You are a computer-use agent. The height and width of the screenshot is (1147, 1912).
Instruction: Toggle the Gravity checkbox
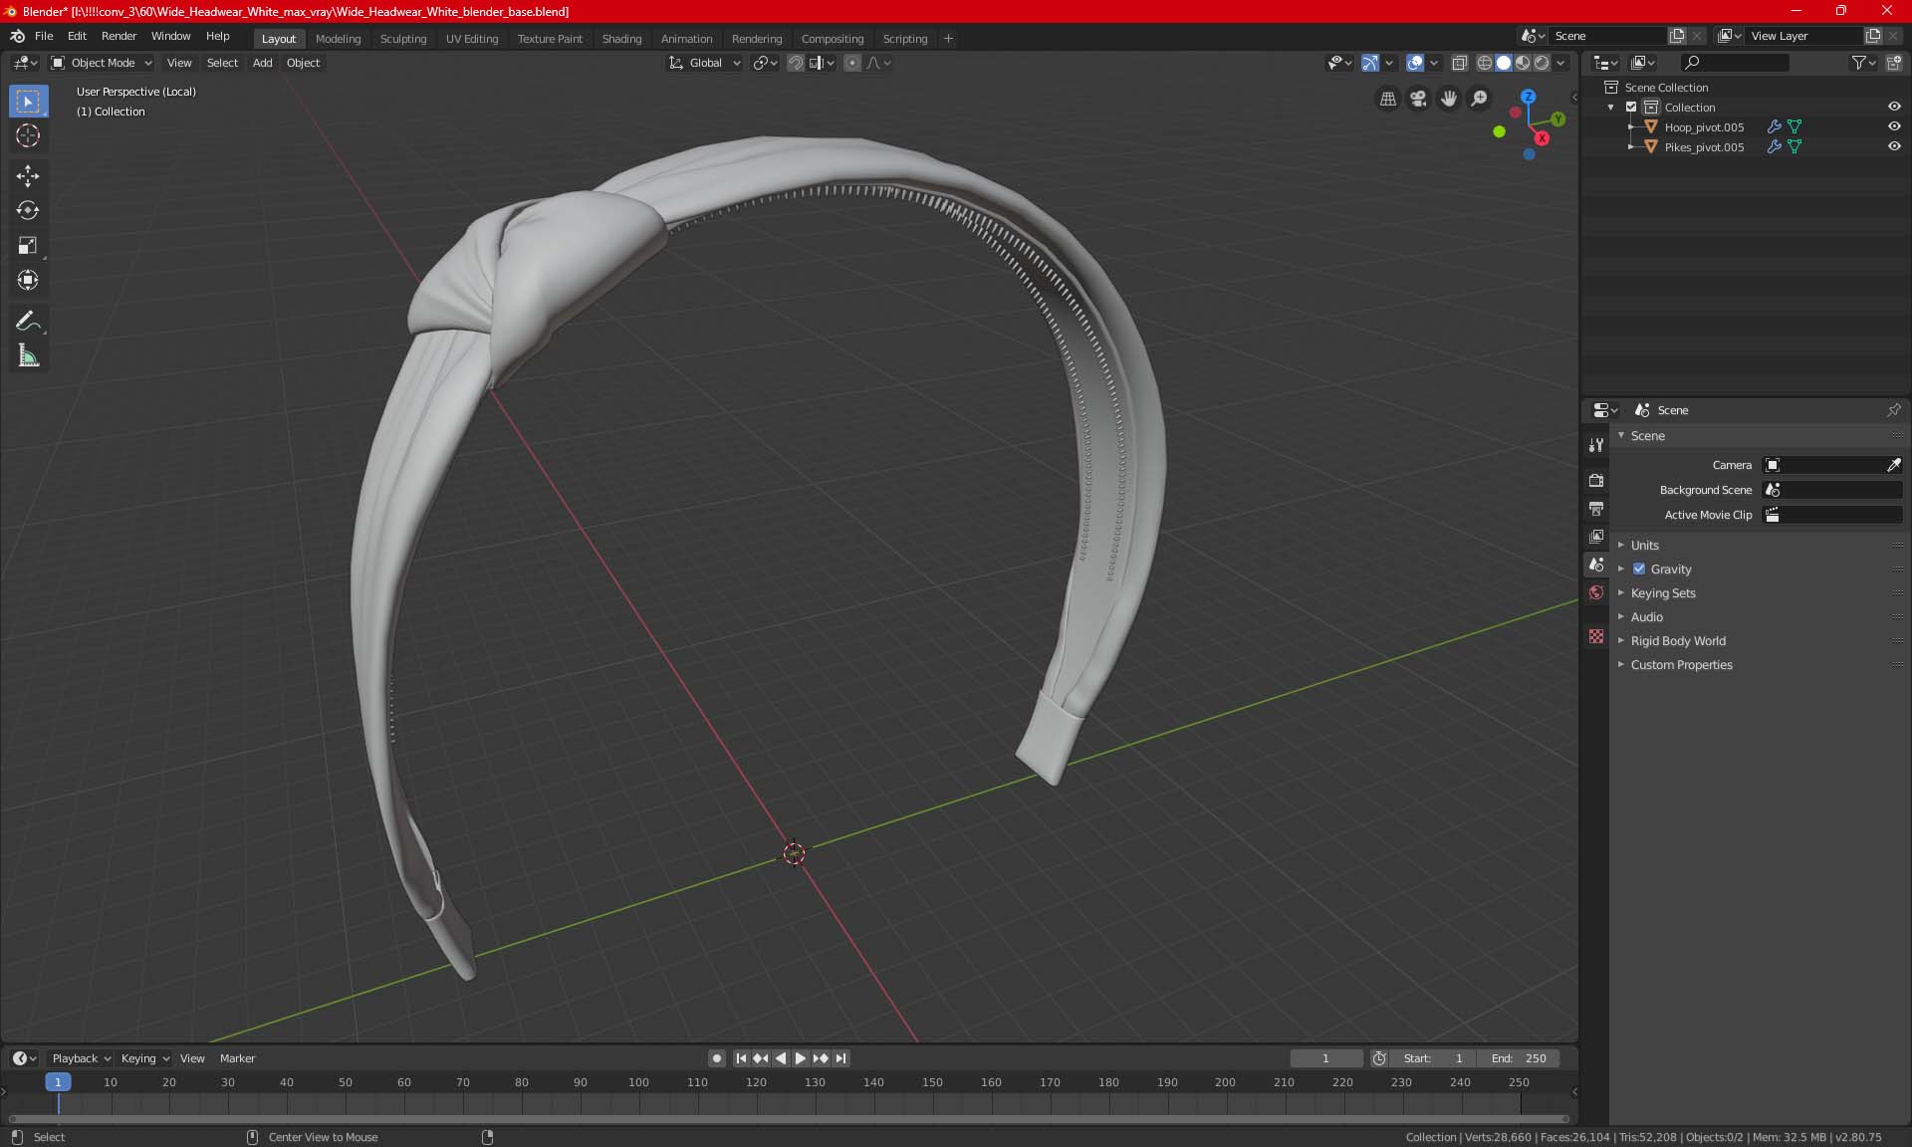1639,570
